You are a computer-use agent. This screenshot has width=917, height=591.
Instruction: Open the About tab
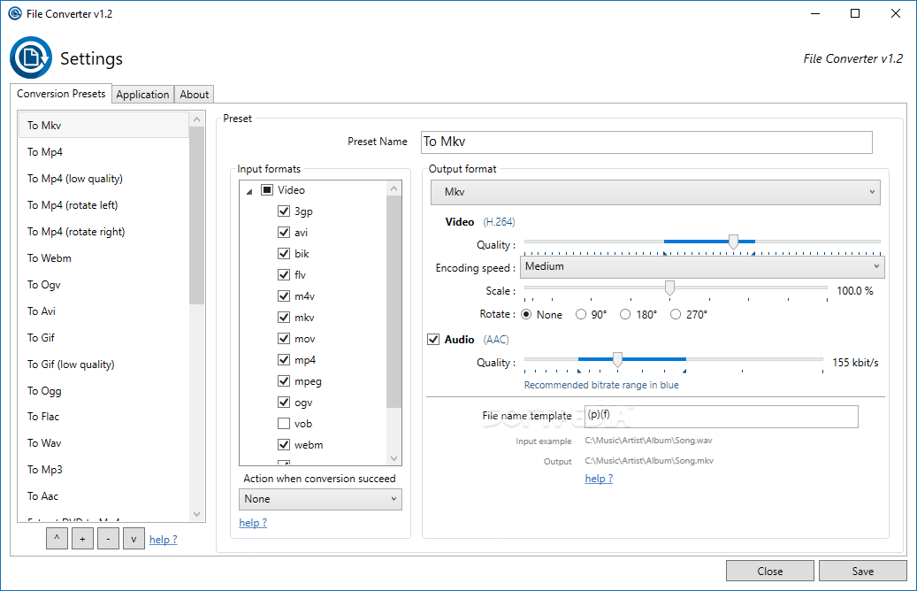pyautogui.click(x=194, y=94)
